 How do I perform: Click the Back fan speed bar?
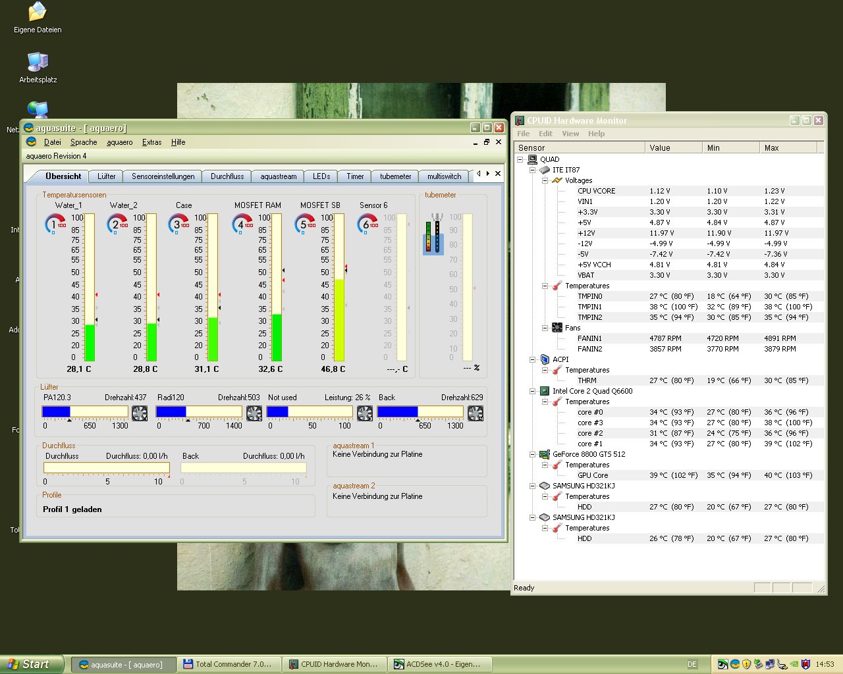click(420, 411)
